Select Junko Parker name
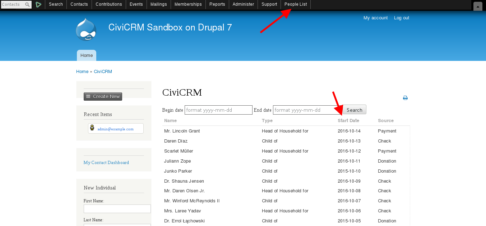The width and height of the screenshot is (486, 226). [x=178, y=171]
